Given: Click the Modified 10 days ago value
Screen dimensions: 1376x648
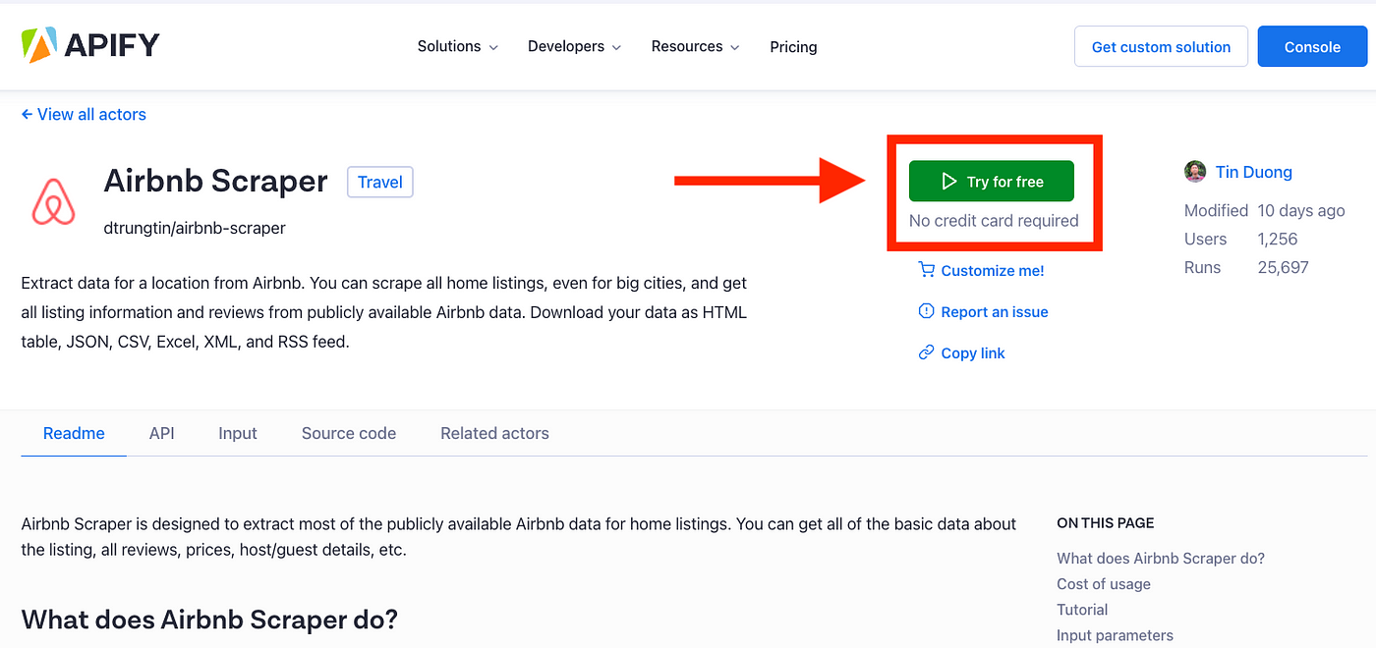Looking at the screenshot, I should (1301, 210).
